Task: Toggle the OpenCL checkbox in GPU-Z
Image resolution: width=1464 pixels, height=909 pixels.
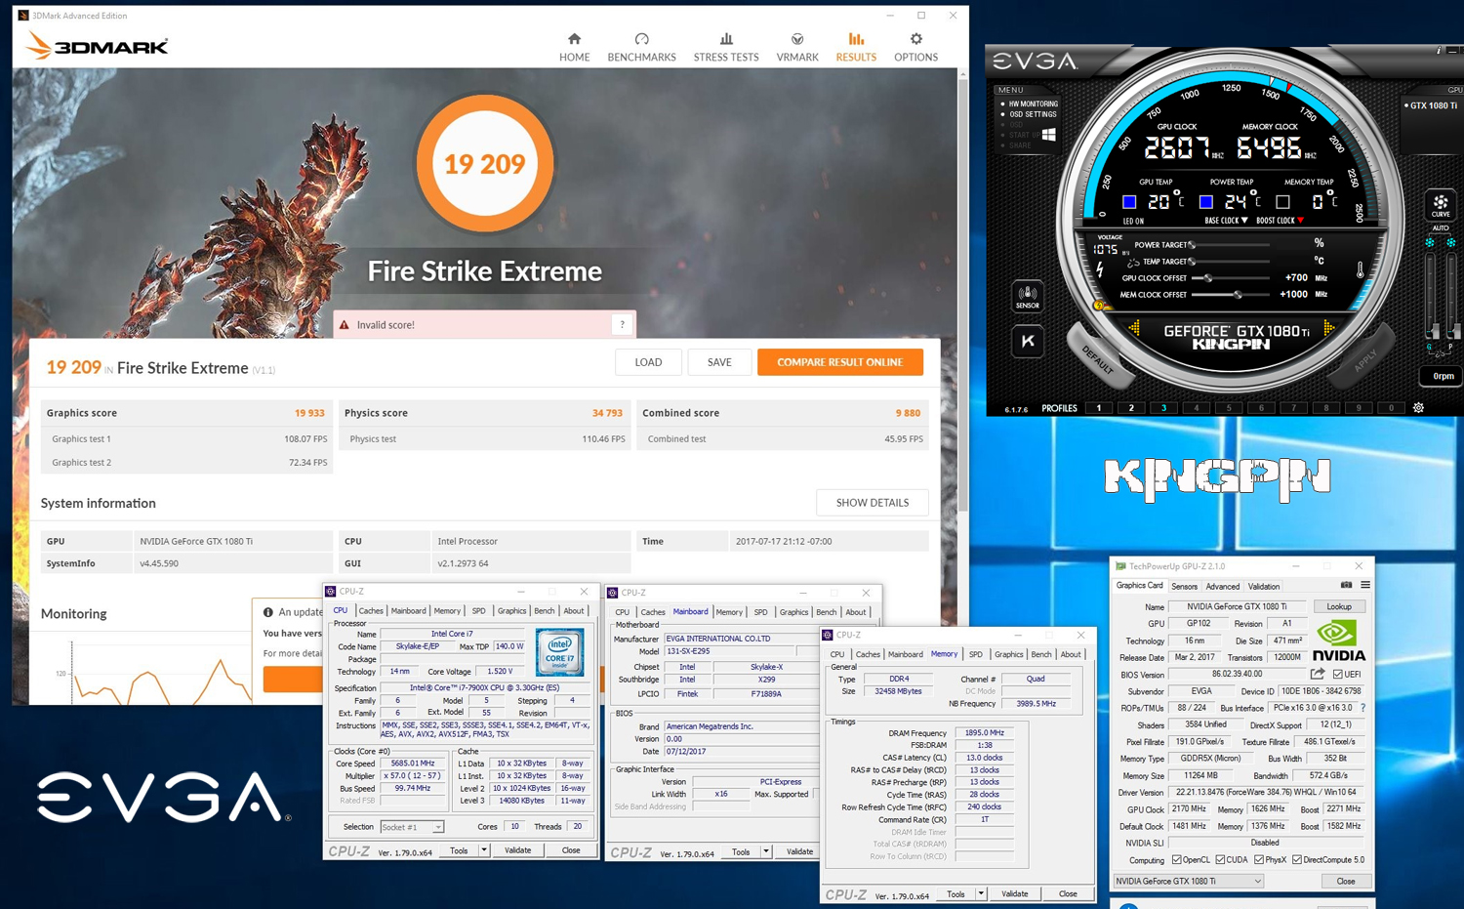Action: click(1176, 860)
